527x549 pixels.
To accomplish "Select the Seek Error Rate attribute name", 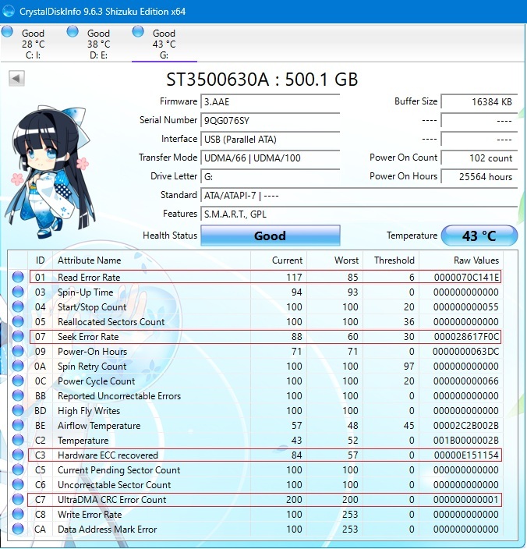I will tap(88, 336).
